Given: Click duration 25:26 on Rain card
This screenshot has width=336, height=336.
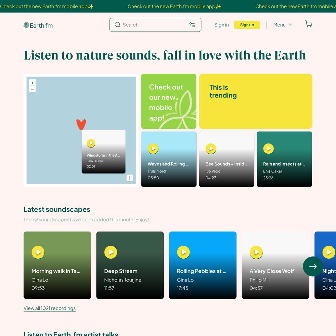Looking at the screenshot, I should pyautogui.click(x=268, y=178).
